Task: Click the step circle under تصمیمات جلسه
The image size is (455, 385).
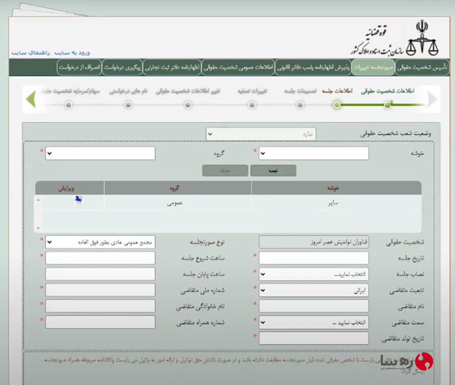Action: 300,104
